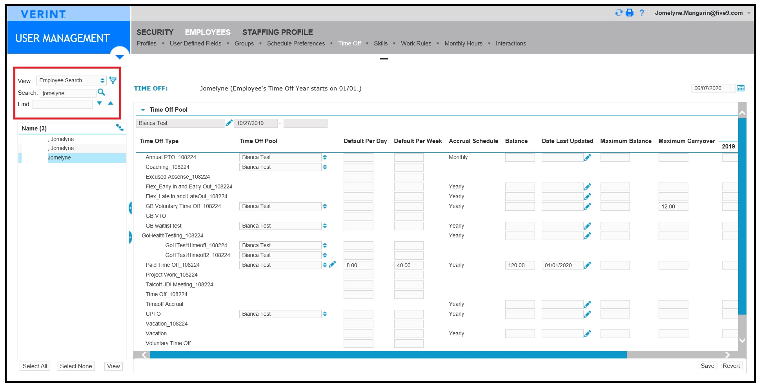Open the user account dropdown arrow

[749, 13]
